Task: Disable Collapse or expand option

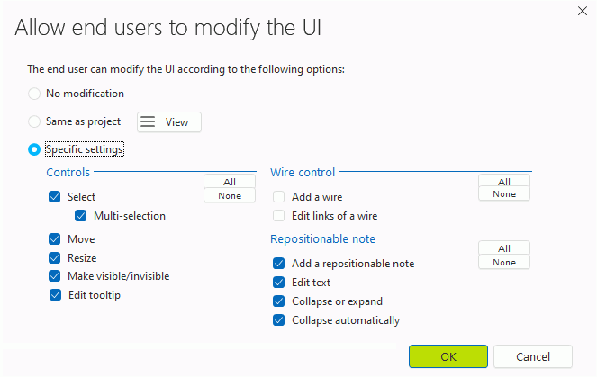Action: pos(279,301)
